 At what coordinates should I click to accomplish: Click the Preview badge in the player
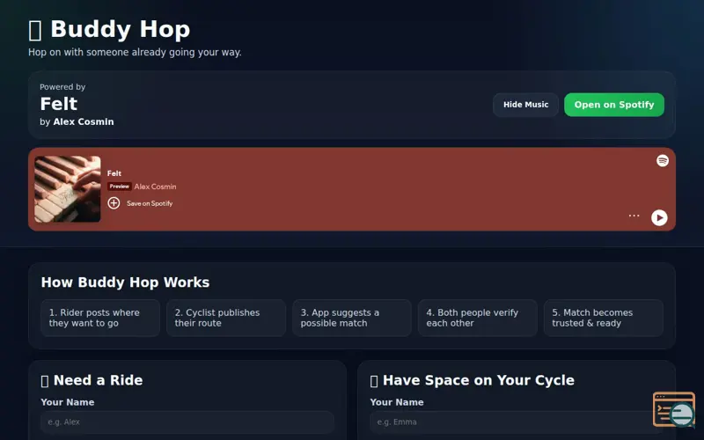pos(120,187)
